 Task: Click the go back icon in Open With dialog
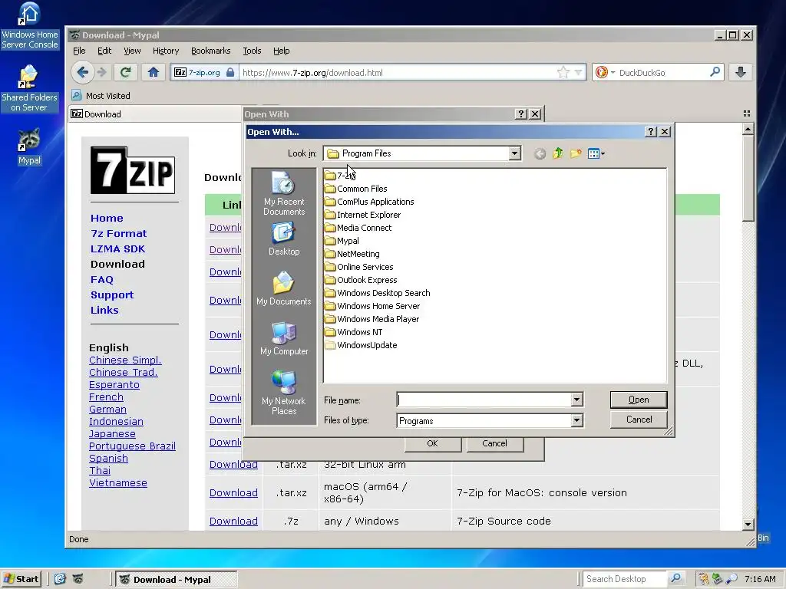pos(540,153)
